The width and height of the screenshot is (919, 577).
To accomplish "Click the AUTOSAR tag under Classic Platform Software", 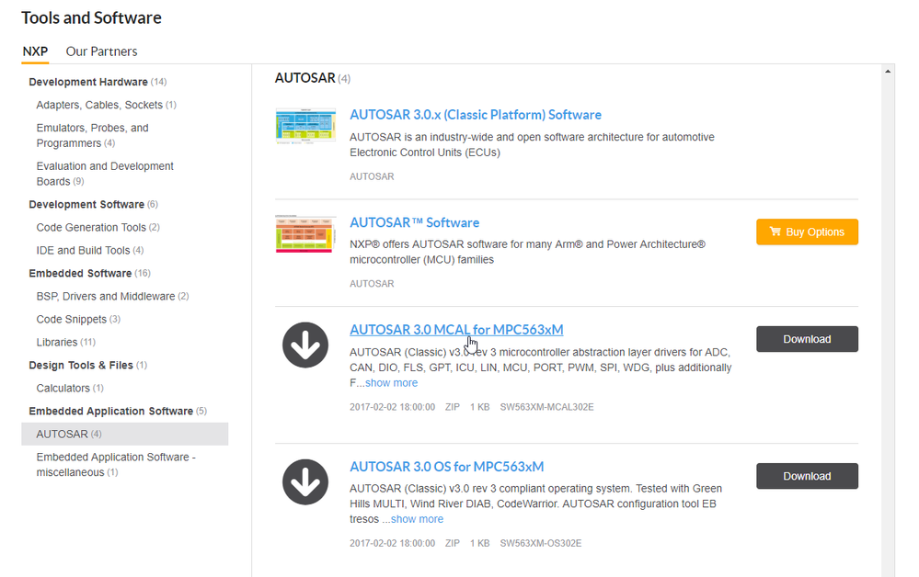I will (372, 176).
